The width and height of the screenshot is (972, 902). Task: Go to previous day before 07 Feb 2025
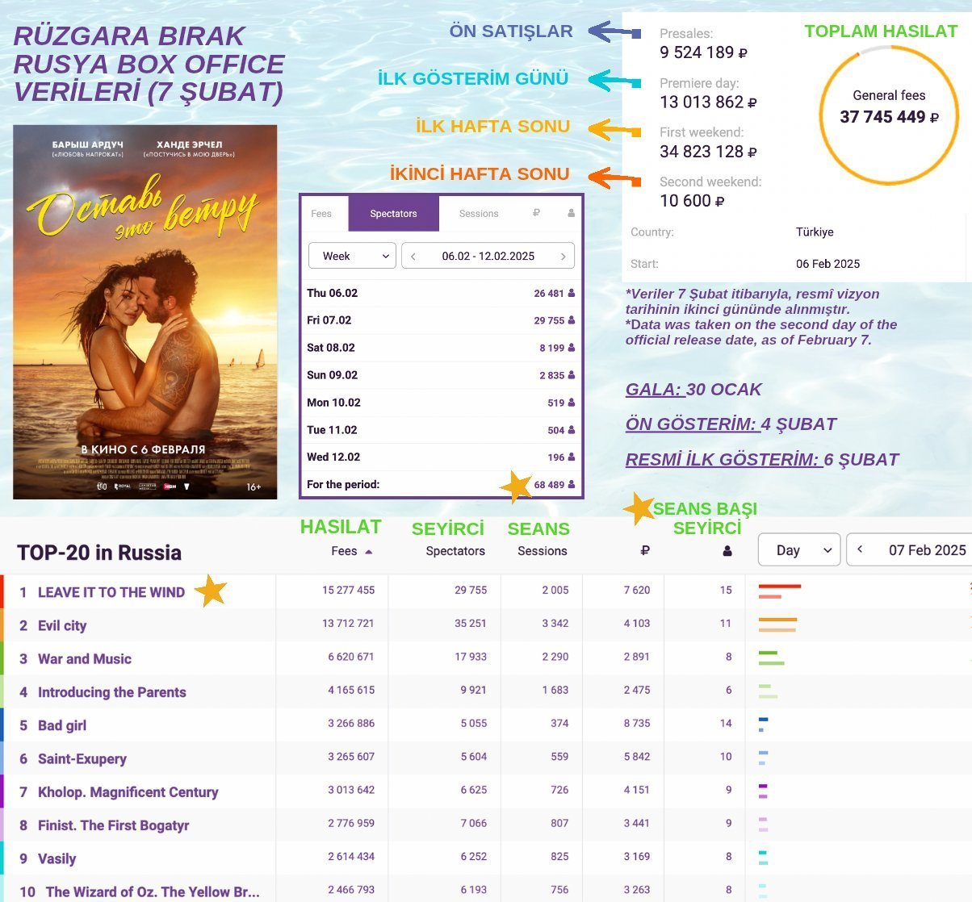tap(860, 549)
